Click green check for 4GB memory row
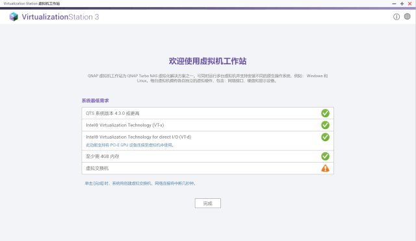This screenshot has width=416, height=241. pyautogui.click(x=325, y=156)
